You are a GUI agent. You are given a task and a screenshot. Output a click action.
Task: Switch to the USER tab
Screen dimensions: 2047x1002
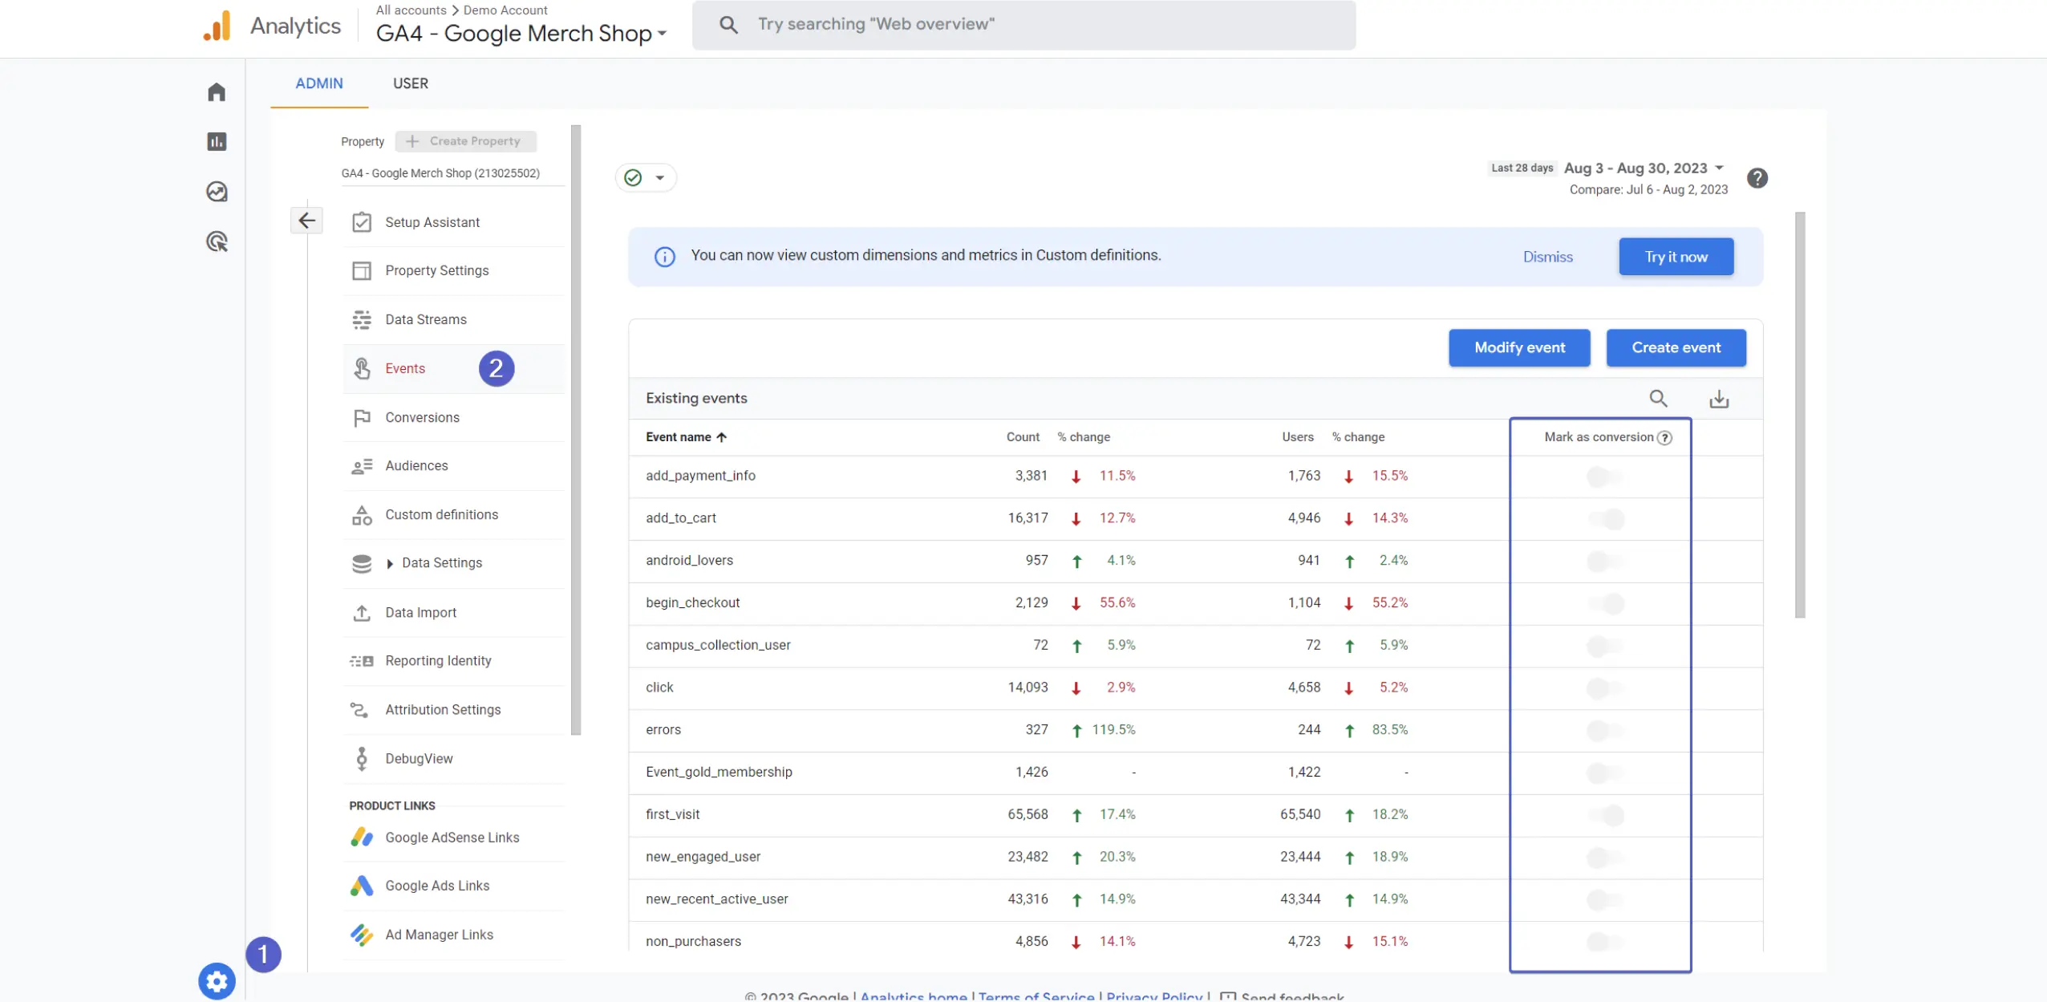pos(411,83)
